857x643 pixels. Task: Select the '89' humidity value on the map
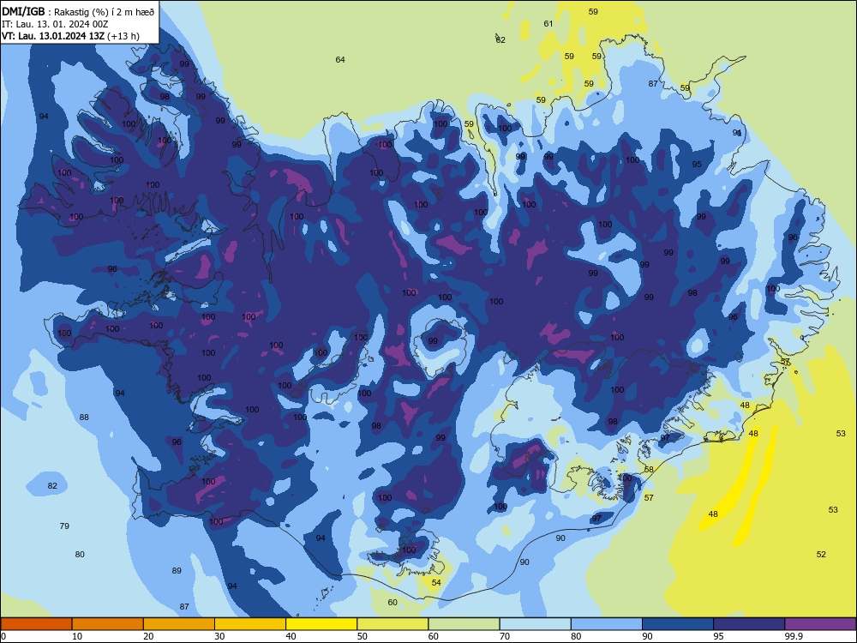click(177, 571)
